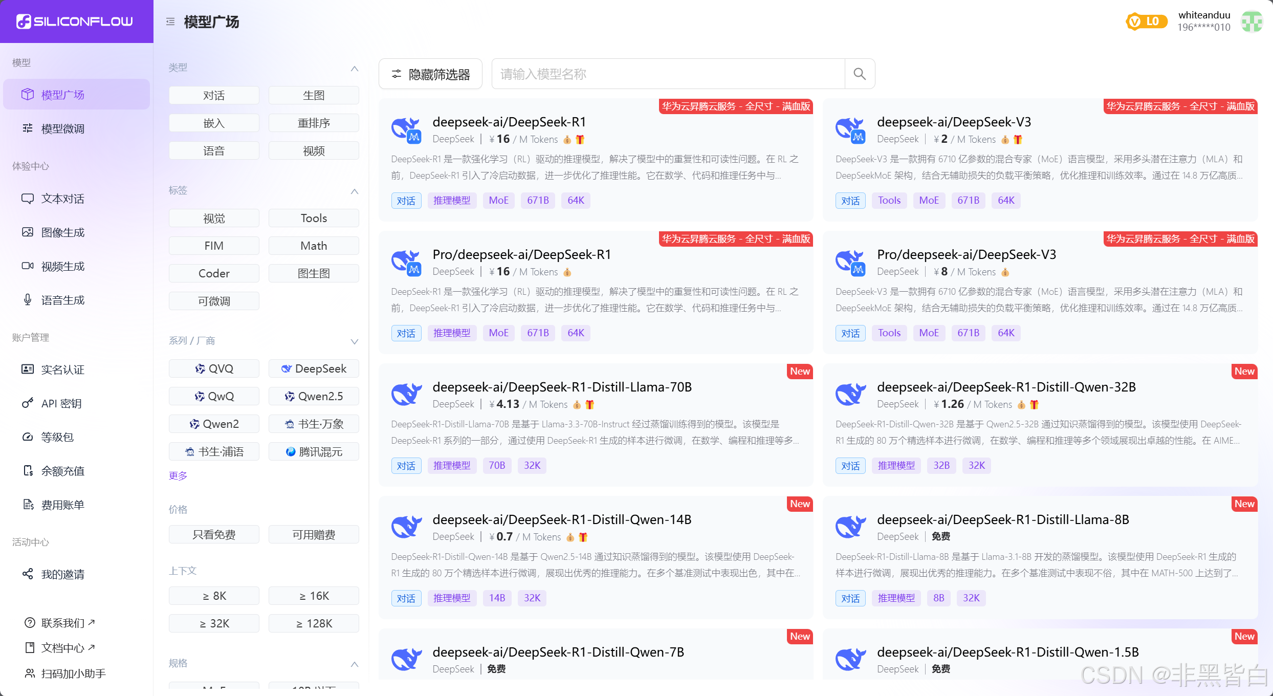Go to 模型微调 in sidebar

(62, 128)
